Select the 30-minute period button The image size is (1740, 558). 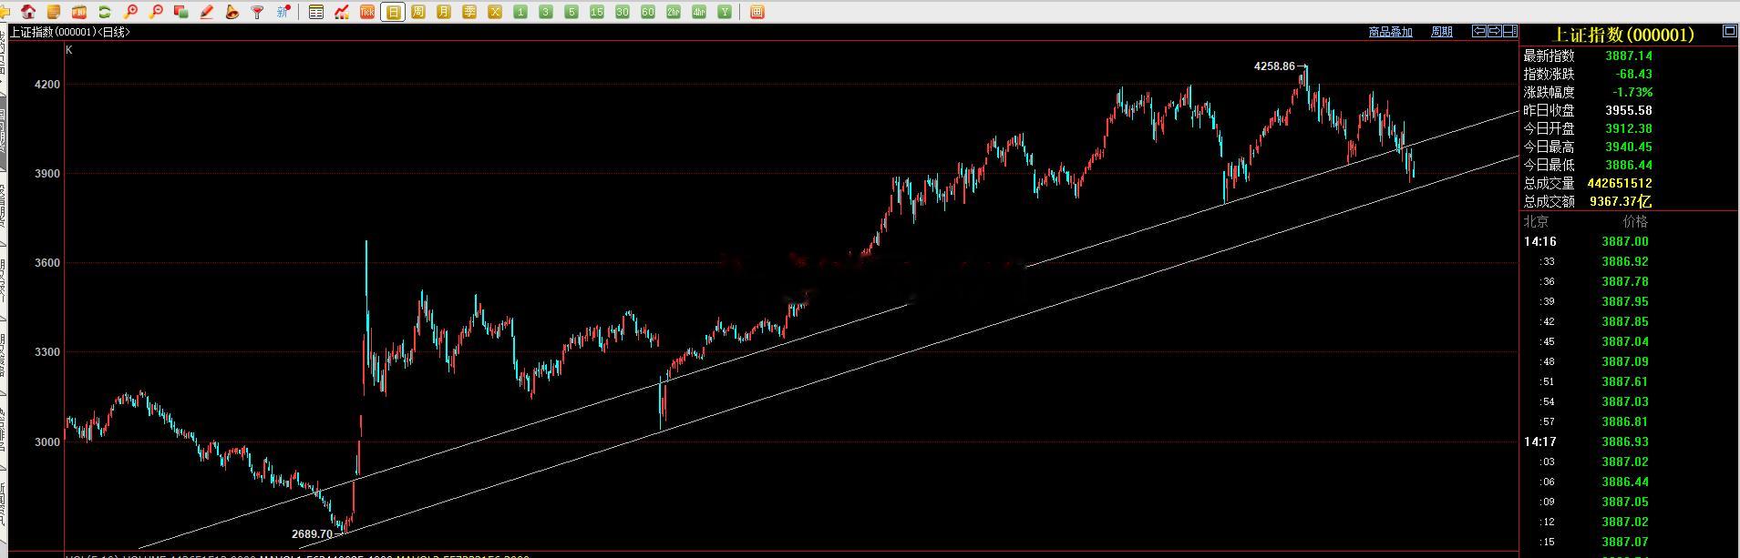pos(623,12)
